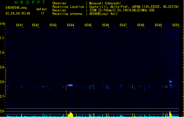Click the 0550 time marker

click(176, 25)
